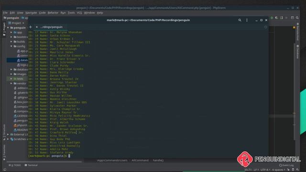Open the terminal window search icon
Viewport: 306px width, 172px height.
tap(240, 20)
